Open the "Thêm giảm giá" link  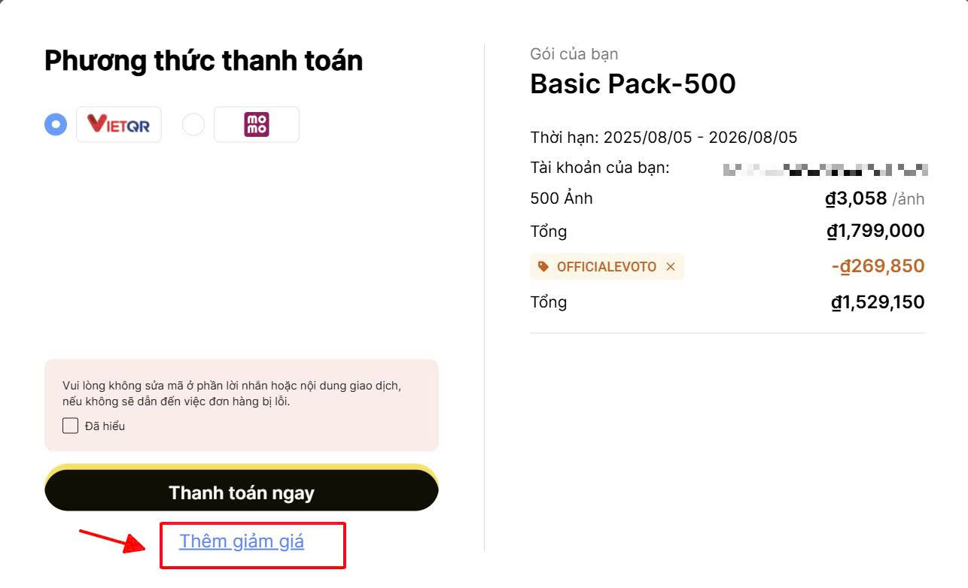point(242,541)
